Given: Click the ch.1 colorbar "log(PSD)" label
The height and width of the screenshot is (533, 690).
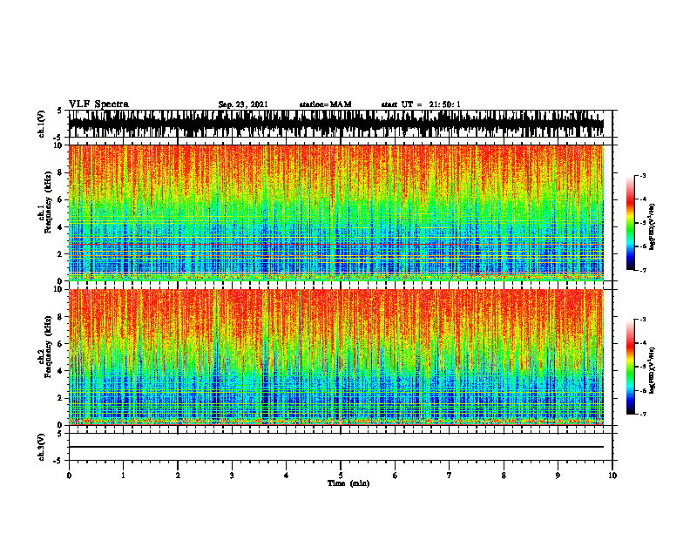Looking at the screenshot, I should point(653,227).
